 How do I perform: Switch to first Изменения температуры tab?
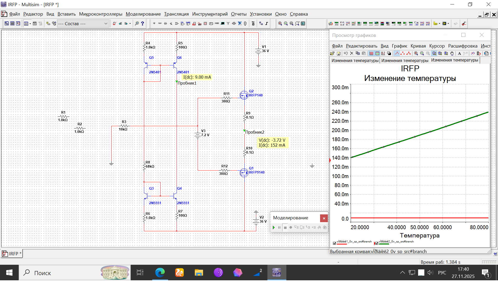[355, 60]
